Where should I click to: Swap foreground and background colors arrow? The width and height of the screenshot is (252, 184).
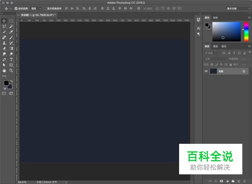11,81
